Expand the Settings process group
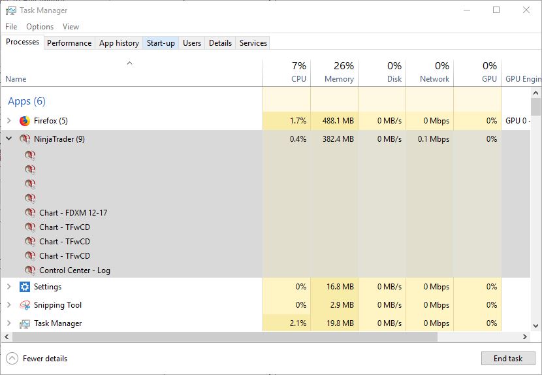 [x=8, y=287]
